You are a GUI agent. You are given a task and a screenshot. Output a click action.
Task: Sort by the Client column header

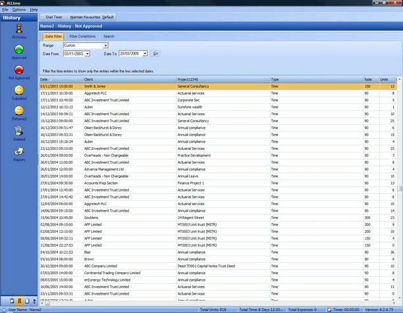click(130, 80)
